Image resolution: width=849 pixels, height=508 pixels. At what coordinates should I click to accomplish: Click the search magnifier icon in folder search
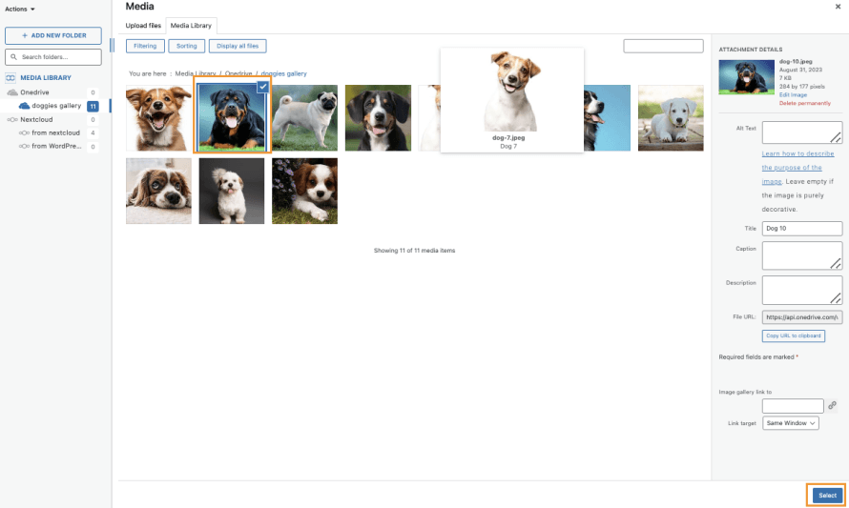click(13, 57)
